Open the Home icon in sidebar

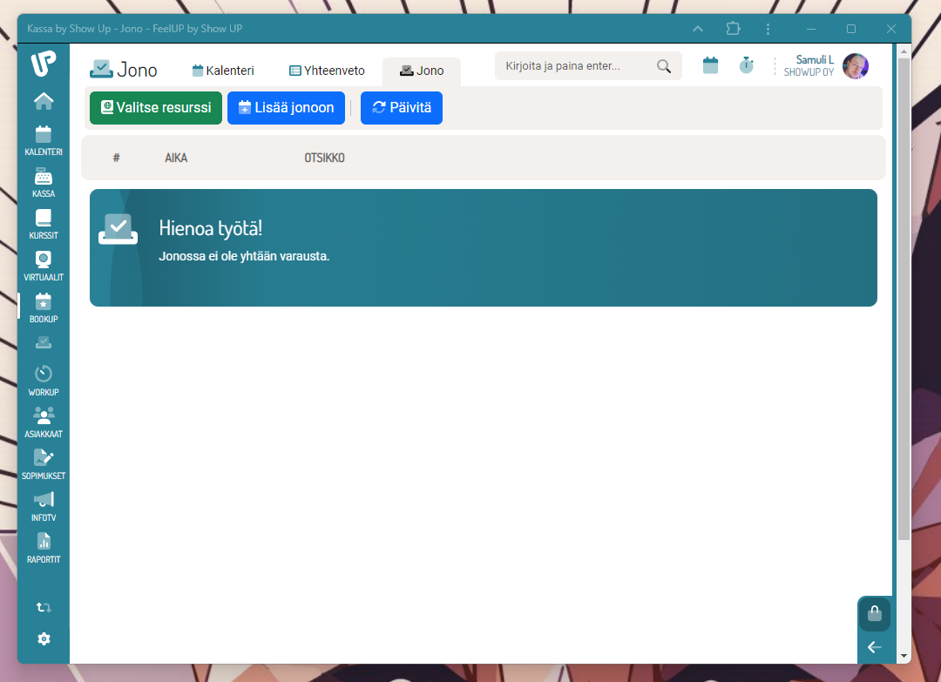(x=44, y=102)
